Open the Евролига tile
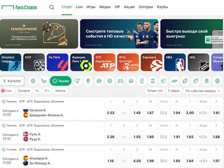This screenshot has height=168, width=224. (x=151, y=62)
